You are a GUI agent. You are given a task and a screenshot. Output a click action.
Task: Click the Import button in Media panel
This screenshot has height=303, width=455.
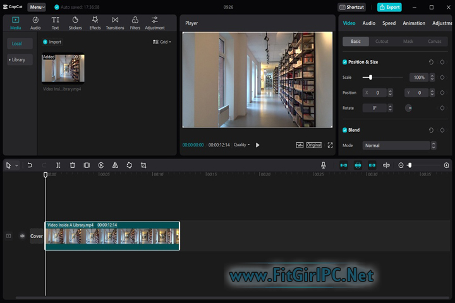coord(52,42)
